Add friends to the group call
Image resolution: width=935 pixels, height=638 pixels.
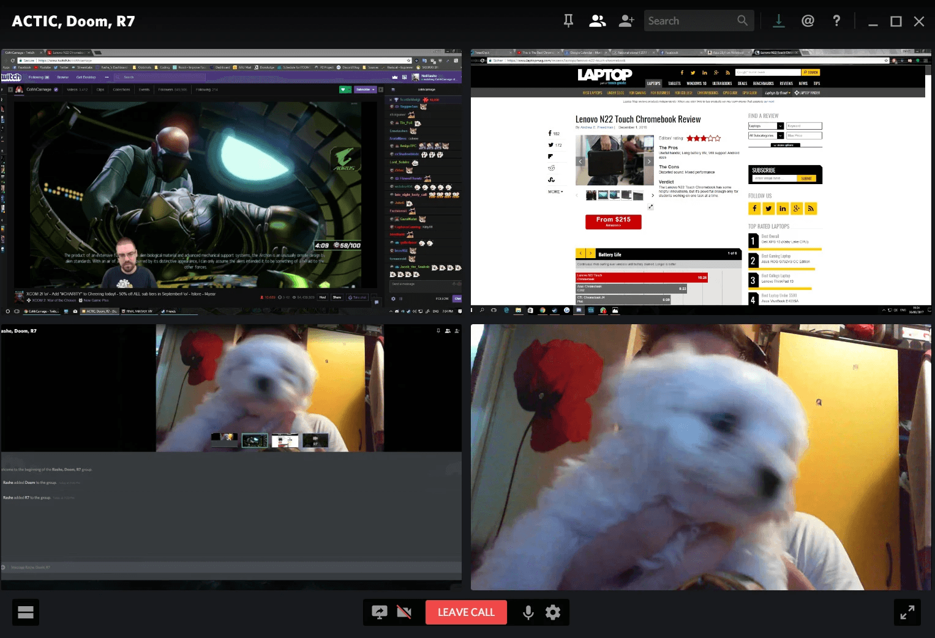click(x=626, y=21)
